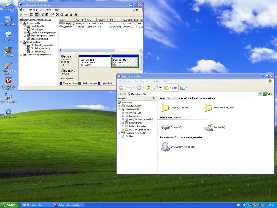Select Diskdefragmentering in the tree

coord(40,49)
